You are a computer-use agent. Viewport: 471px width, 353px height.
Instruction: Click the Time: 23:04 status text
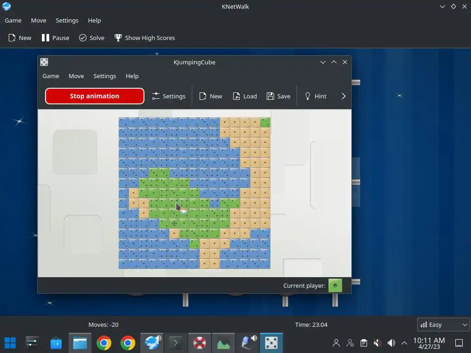[311, 325]
